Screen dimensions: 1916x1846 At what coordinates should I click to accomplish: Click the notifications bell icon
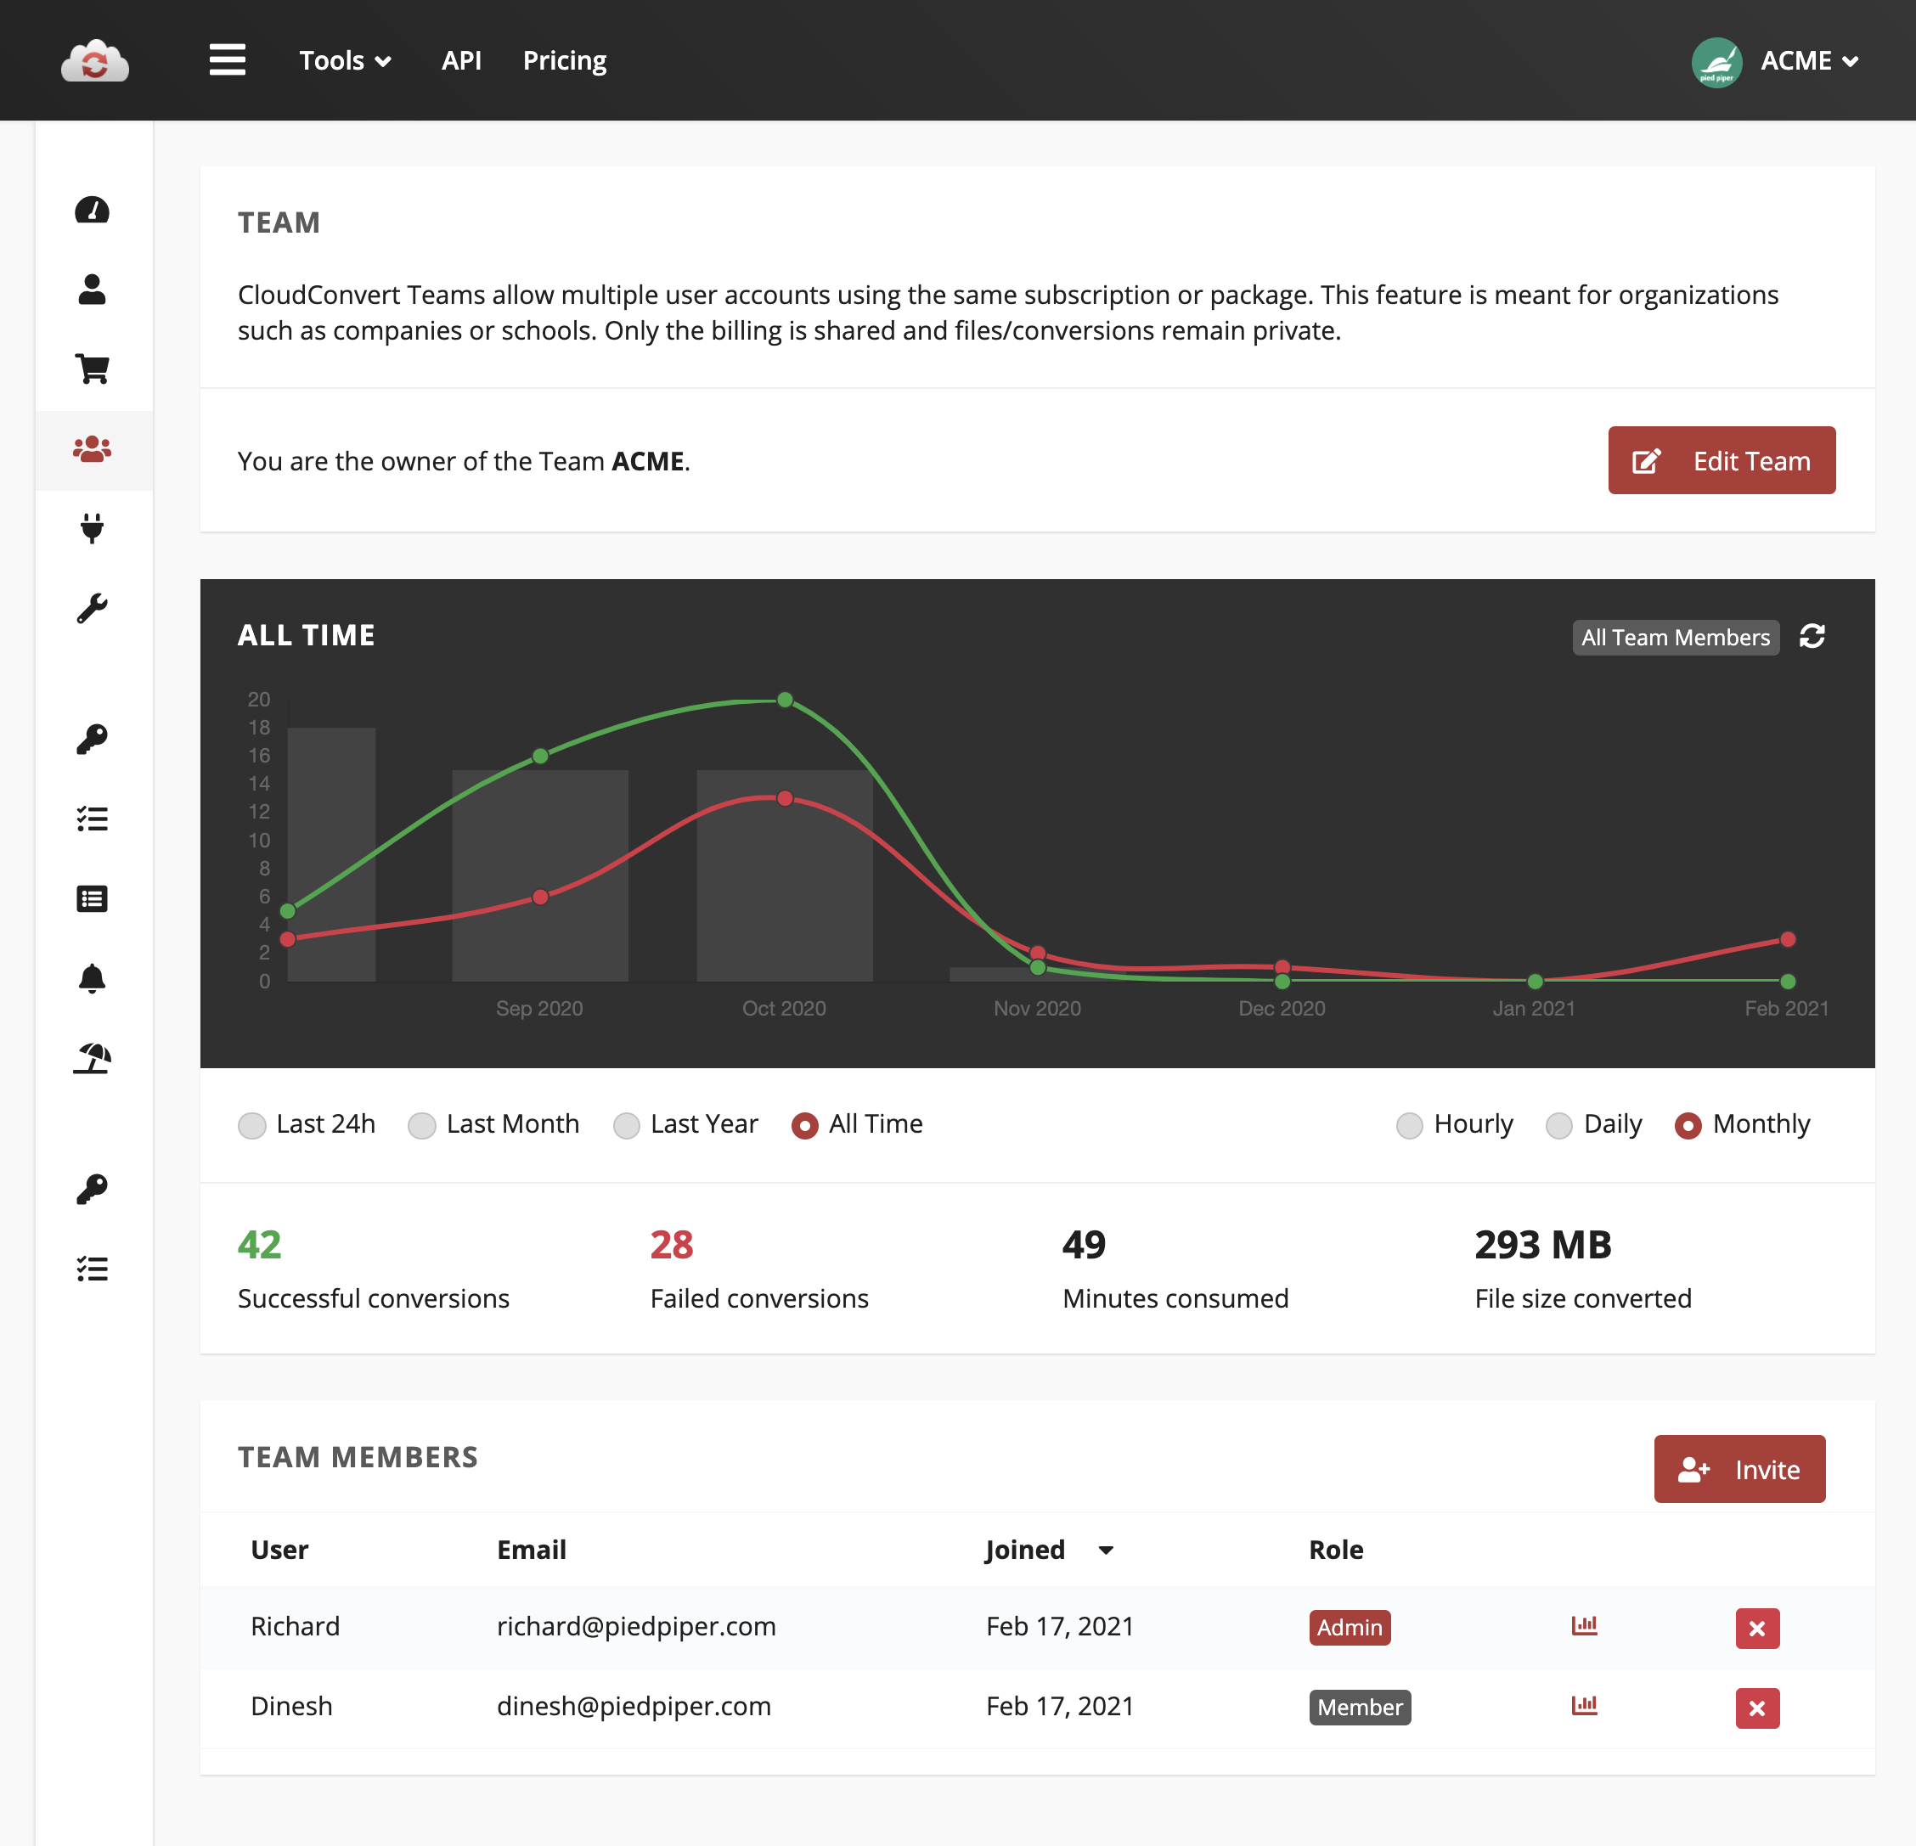[92, 979]
